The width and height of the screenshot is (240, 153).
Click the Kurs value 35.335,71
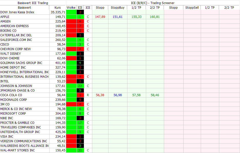(x=58, y=12)
